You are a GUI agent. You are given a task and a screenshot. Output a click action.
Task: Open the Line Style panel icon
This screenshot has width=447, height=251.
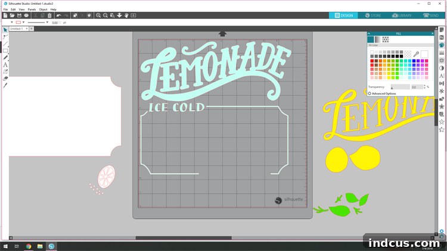coord(442,53)
